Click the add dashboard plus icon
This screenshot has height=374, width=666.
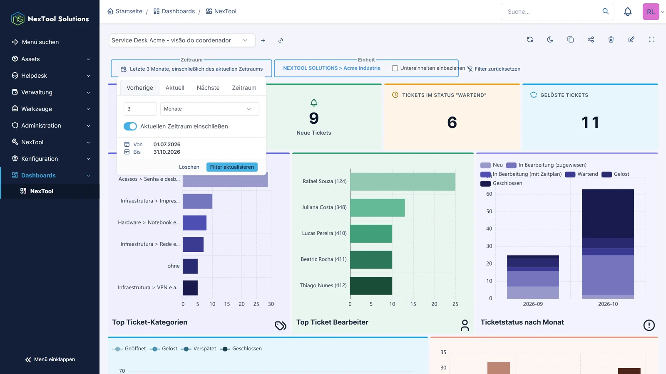click(x=263, y=40)
